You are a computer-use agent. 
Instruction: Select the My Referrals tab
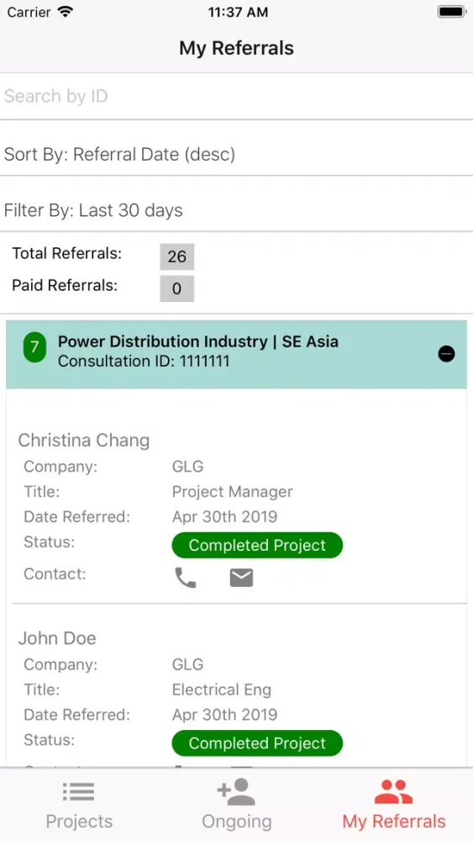point(394,805)
